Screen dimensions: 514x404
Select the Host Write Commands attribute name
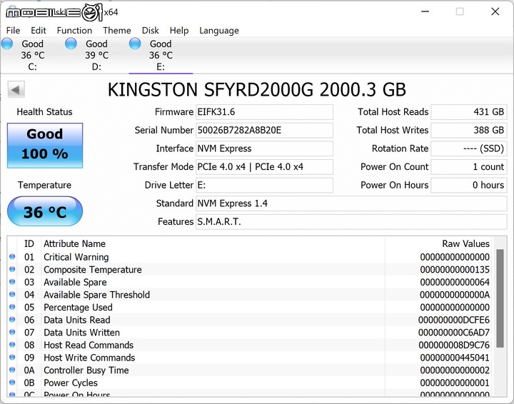point(89,358)
